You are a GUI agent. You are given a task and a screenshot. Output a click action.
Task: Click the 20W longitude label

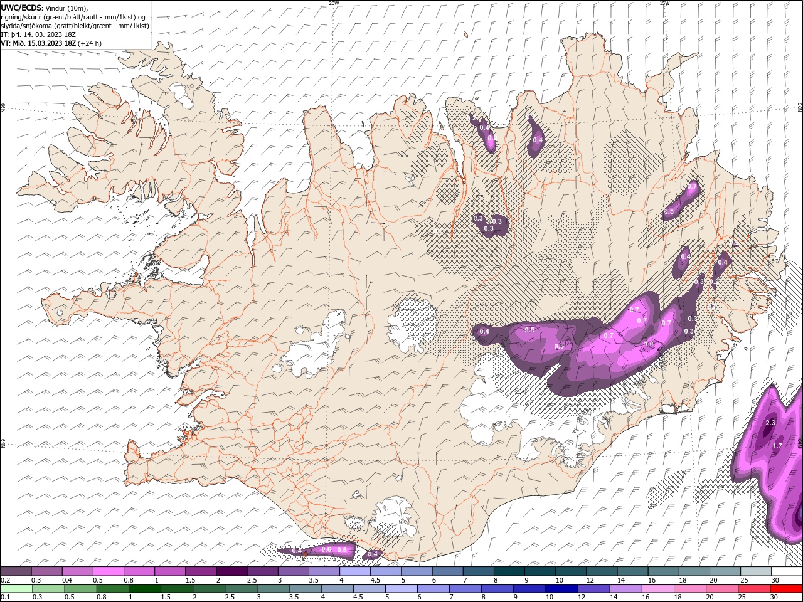point(334,3)
